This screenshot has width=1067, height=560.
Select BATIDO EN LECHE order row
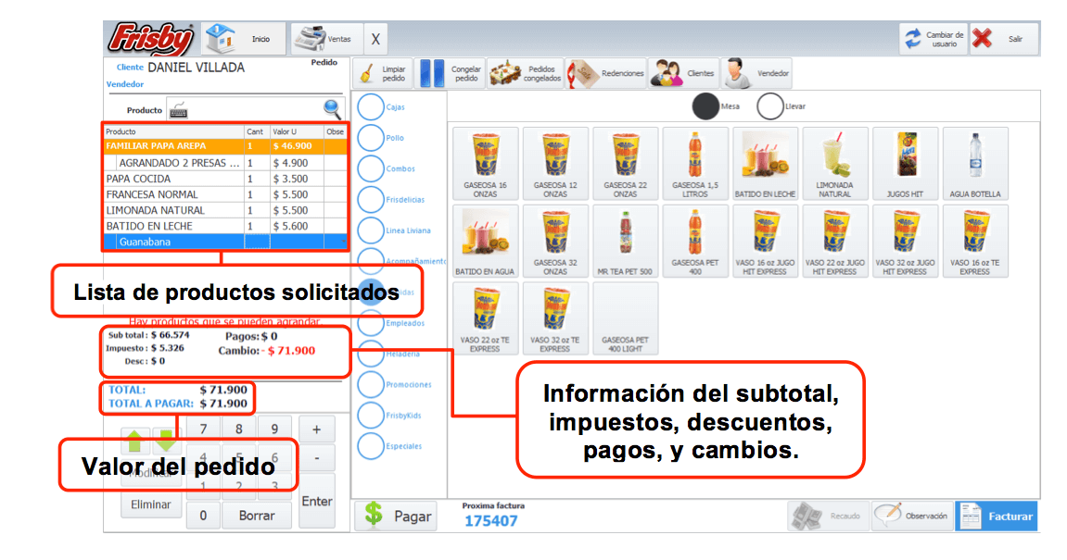click(225, 226)
